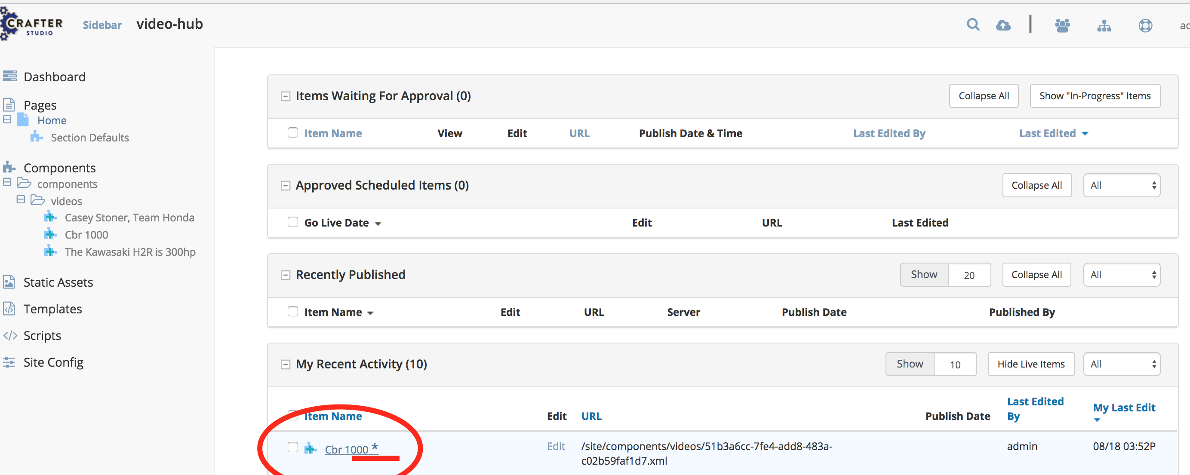This screenshot has height=475, width=1190.
Task: Select the Cbr 1000 row checkbox
Action: pyautogui.click(x=293, y=447)
